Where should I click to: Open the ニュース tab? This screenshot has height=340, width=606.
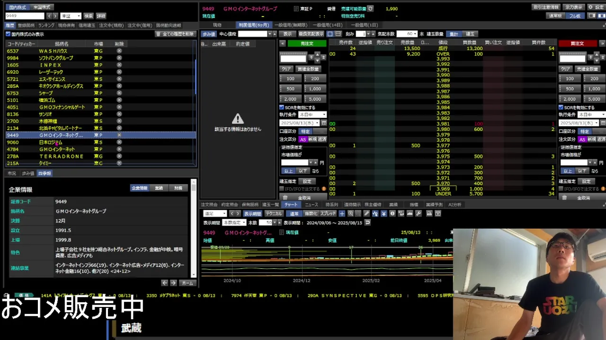tap(311, 205)
